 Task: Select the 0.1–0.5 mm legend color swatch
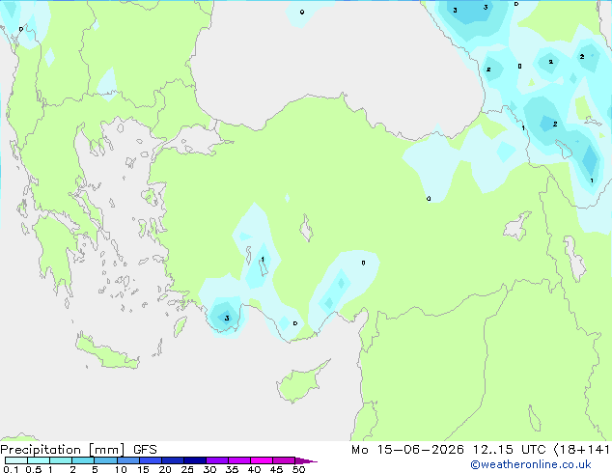(x=16, y=460)
